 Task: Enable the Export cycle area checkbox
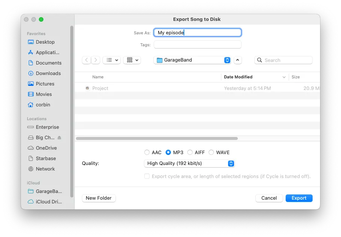pos(147,176)
